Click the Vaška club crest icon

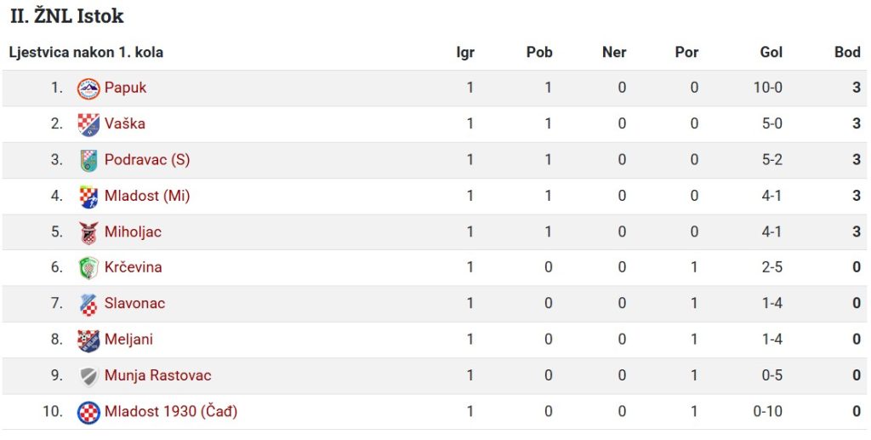[88, 125]
